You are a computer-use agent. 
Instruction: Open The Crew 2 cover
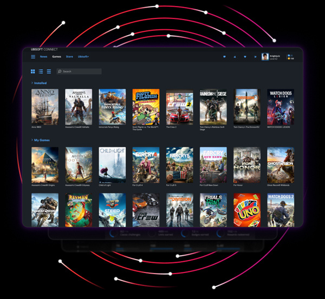click(x=179, y=107)
